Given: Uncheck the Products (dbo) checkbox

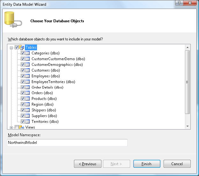Looking at the screenshot, I should tap(23, 99).
